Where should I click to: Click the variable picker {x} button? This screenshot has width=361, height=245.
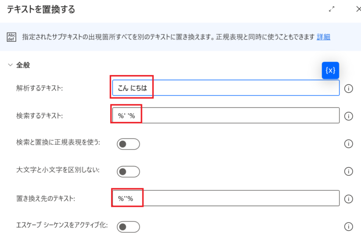tap(330, 70)
